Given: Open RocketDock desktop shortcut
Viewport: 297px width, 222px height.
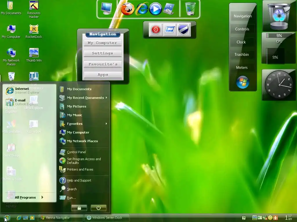Looking at the screenshot, I should point(34,32).
